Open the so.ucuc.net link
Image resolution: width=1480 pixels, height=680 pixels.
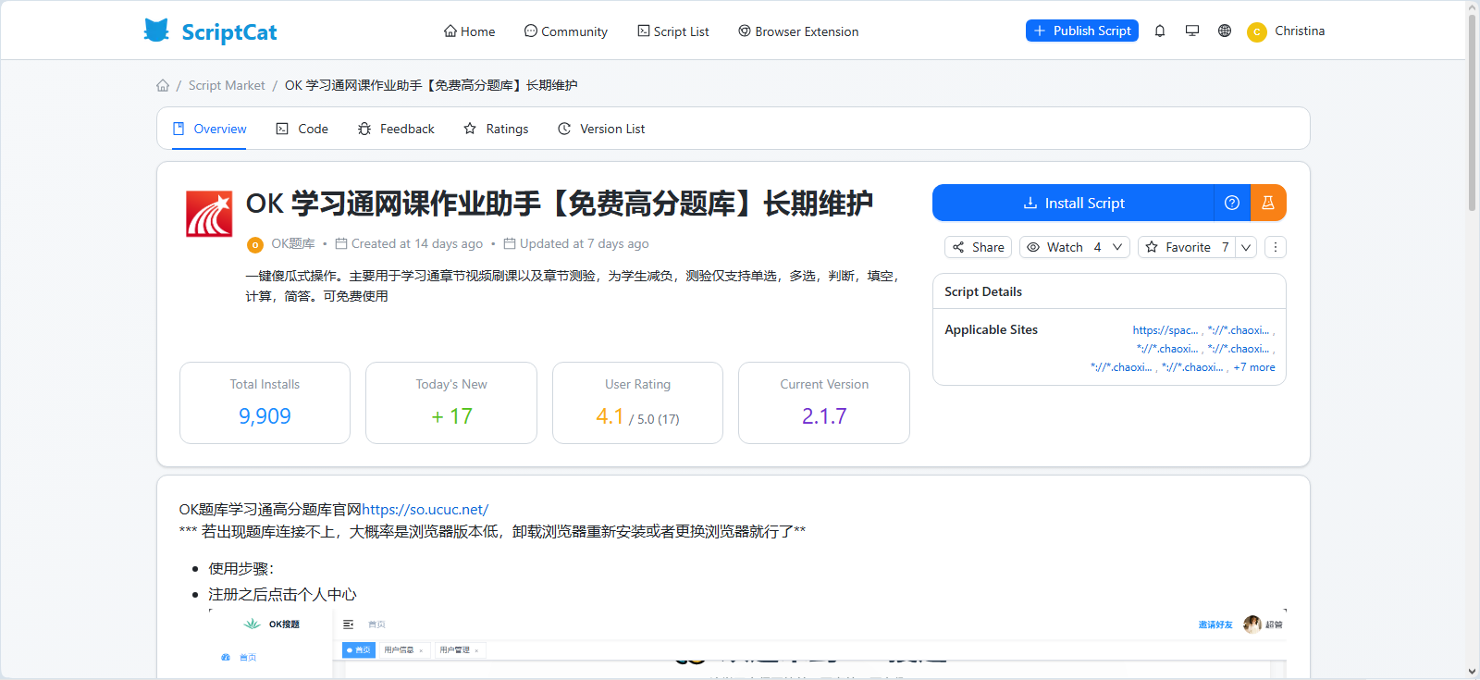(425, 509)
